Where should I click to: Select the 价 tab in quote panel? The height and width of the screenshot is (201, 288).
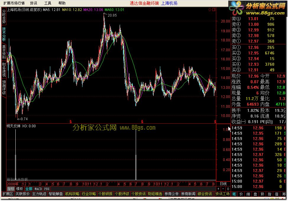click(241, 194)
